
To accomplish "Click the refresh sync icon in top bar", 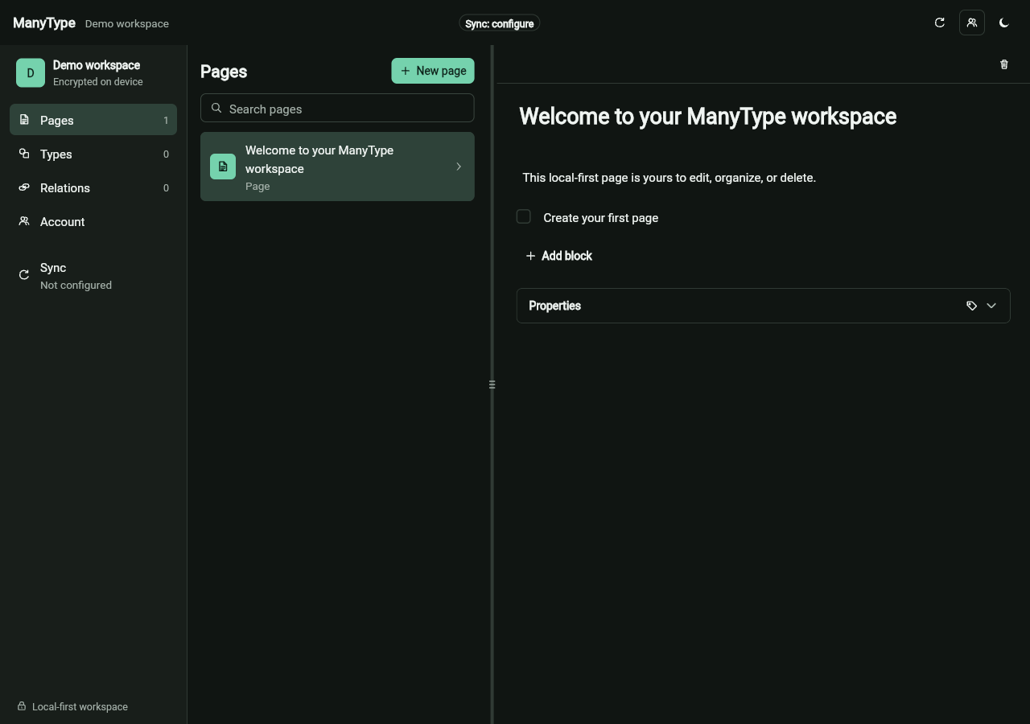I will tap(939, 23).
